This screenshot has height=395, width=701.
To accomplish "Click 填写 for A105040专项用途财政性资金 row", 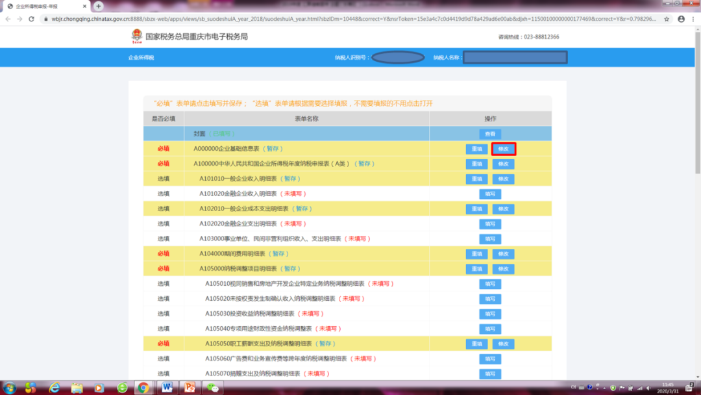I will 490,329.
